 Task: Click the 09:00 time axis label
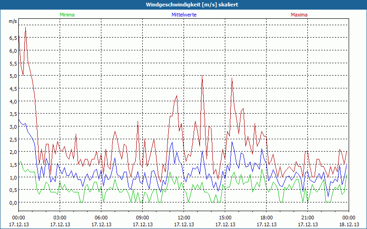[x=143, y=218]
